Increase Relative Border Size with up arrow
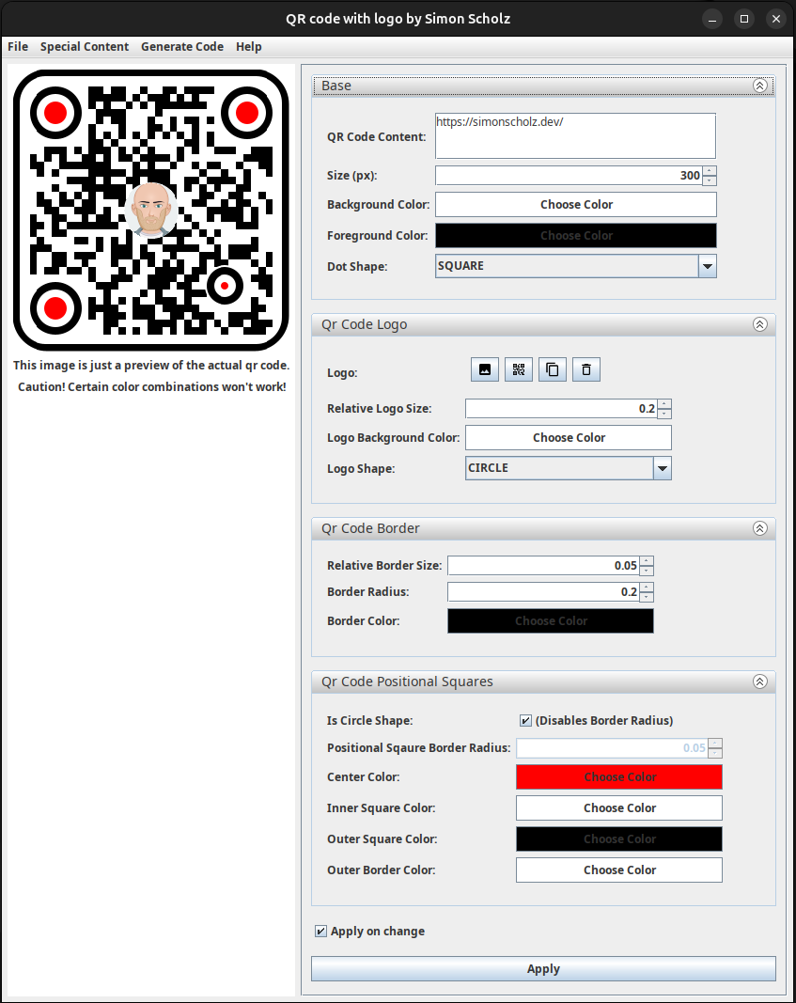The width and height of the screenshot is (796, 1003). pos(647,561)
